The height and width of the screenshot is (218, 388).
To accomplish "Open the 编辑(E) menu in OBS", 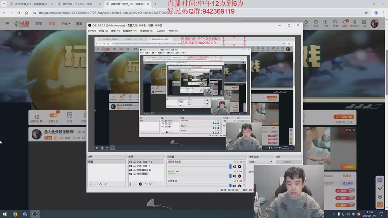I will pos(103,31).
